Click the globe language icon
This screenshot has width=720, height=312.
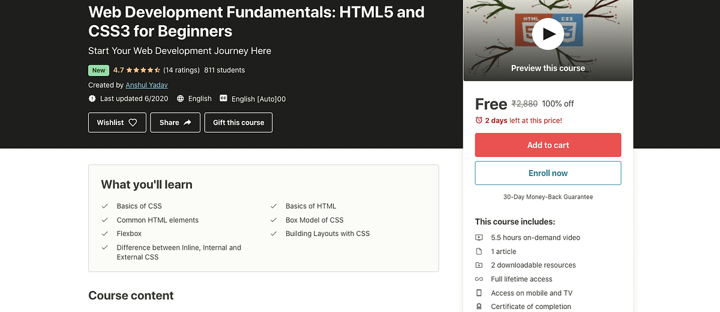[180, 98]
